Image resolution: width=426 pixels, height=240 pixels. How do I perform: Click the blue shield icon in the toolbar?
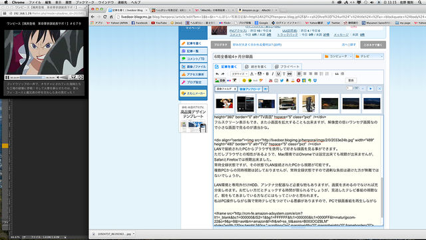click(x=315, y=81)
